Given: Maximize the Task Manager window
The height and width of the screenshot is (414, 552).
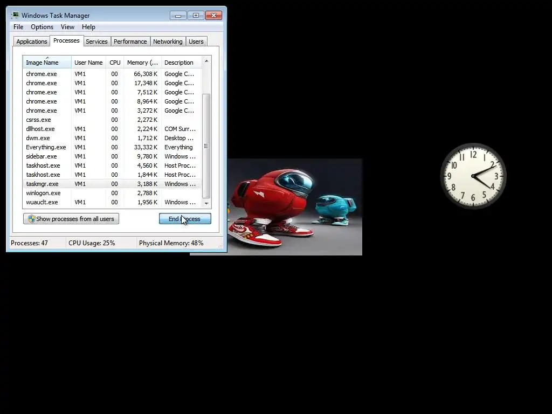Looking at the screenshot, I should point(196,16).
